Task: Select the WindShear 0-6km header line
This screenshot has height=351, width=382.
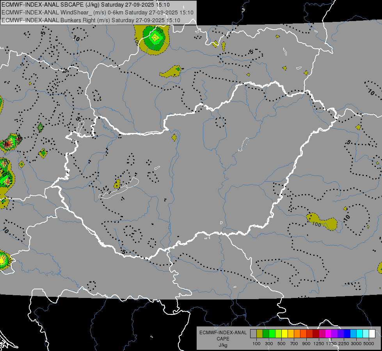Action: coord(98,12)
